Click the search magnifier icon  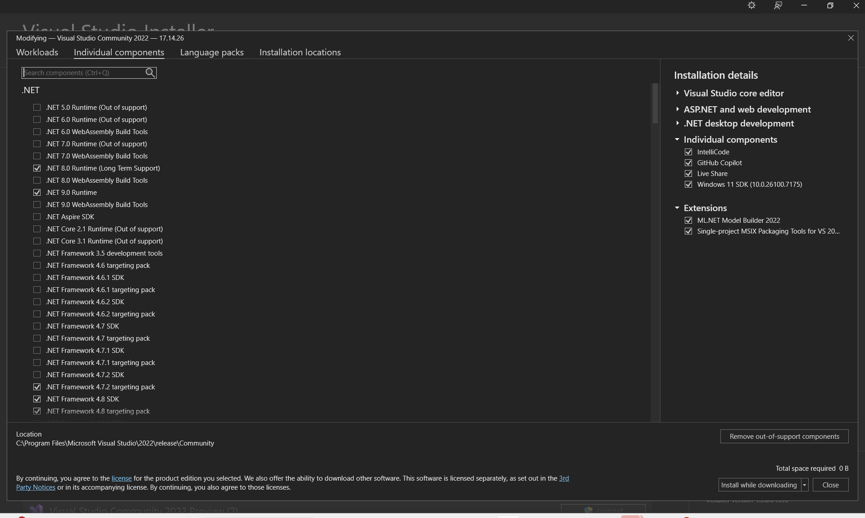click(x=150, y=72)
